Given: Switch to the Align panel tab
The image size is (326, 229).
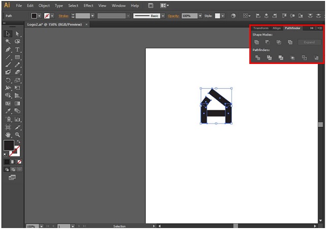Looking at the screenshot, I should click(277, 28).
